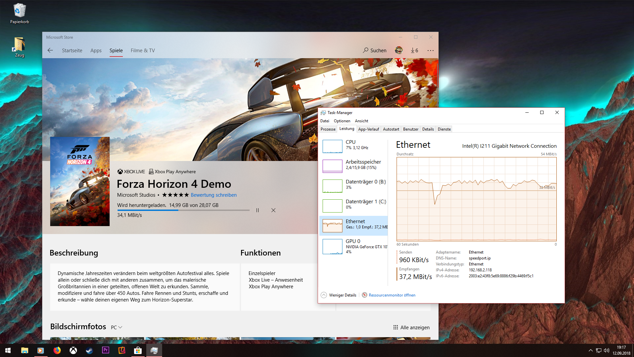The image size is (634, 357).
Task: Select the Leistung tab
Action: pos(347,129)
